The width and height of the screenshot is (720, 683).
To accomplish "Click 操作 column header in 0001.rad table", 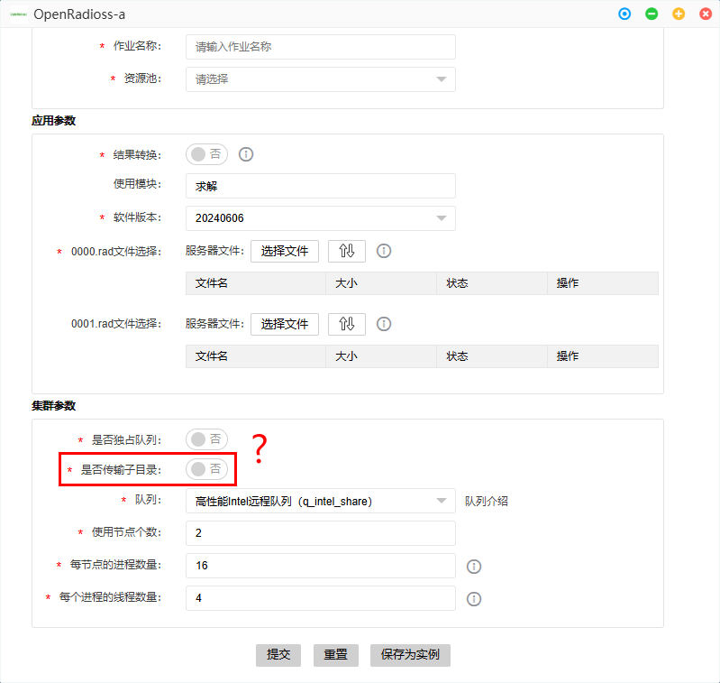I will click(603, 356).
